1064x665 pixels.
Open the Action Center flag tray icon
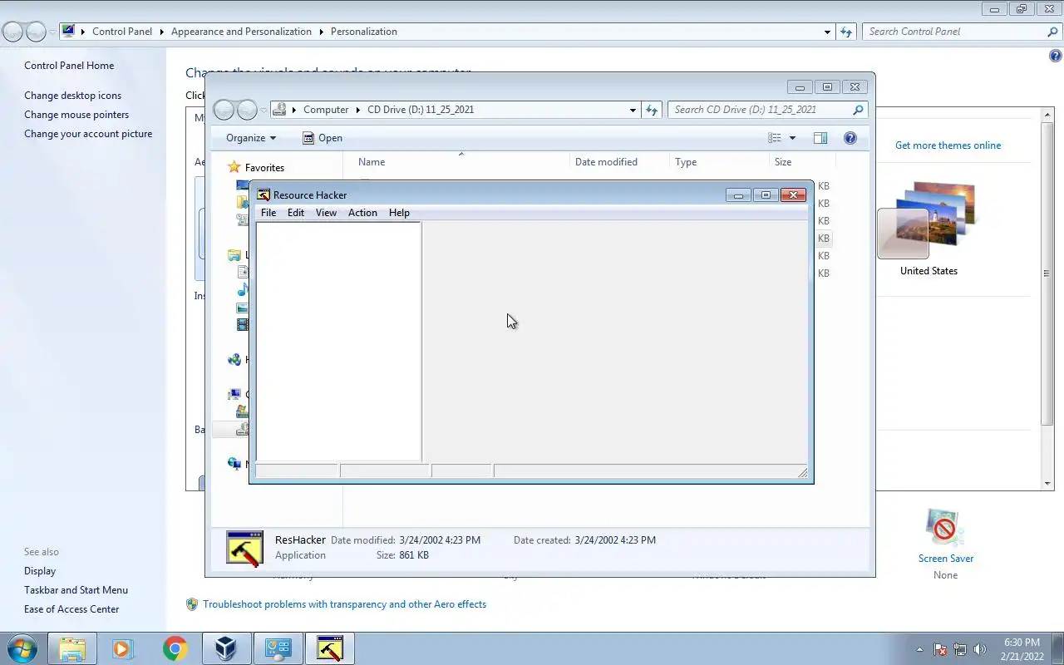(x=940, y=649)
